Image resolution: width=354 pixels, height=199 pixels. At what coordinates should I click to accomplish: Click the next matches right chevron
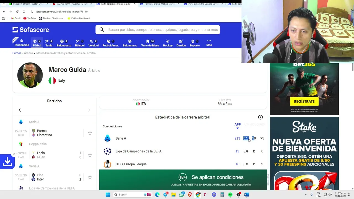click(x=89, y=110)
